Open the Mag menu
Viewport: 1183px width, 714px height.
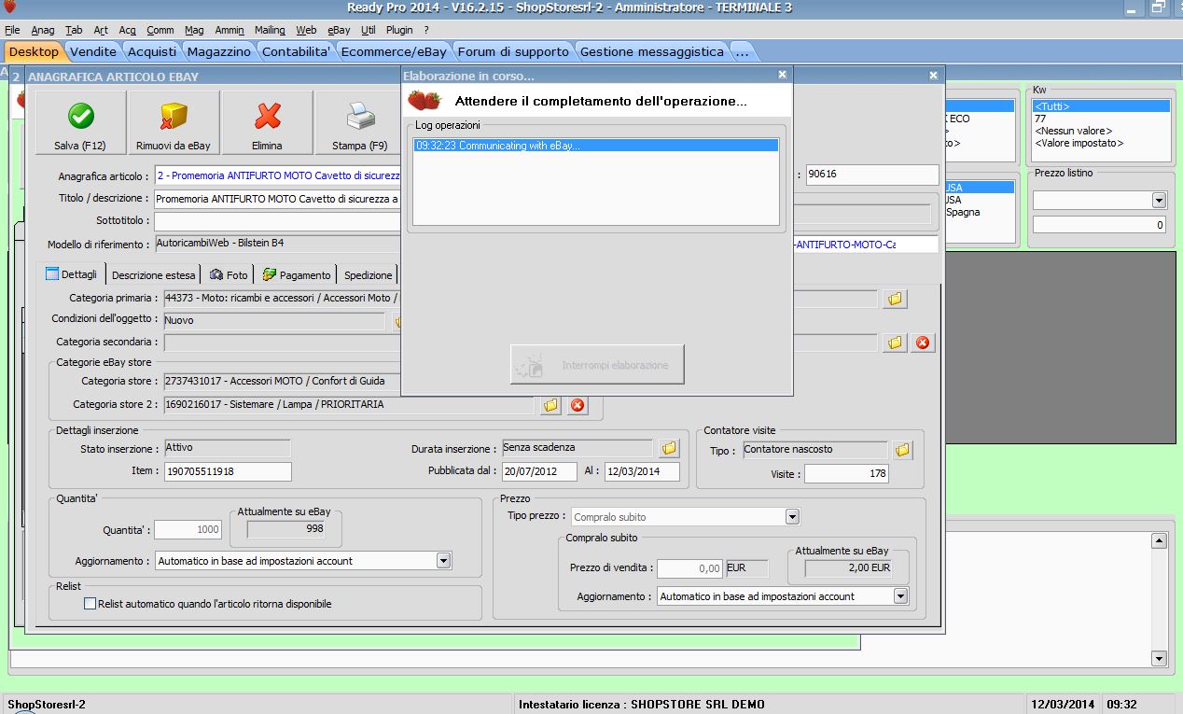(x=194, y=30)
